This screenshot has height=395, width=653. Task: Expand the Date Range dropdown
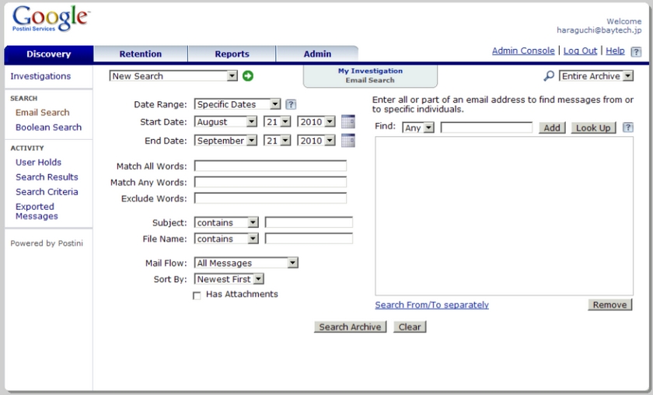237,104
